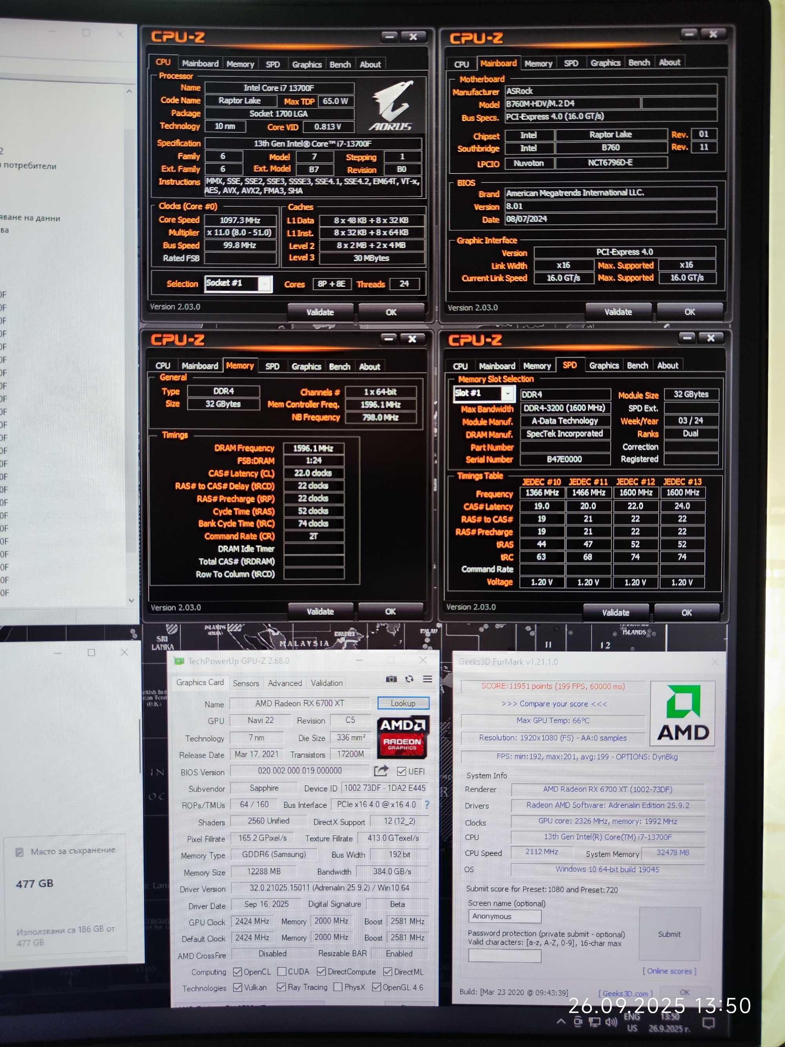Click the BIOS export share icon in GPU-Z
785x1047 pixels.
tap(381, 771)
